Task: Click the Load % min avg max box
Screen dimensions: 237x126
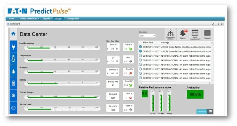Action: [x=113, y=47]
